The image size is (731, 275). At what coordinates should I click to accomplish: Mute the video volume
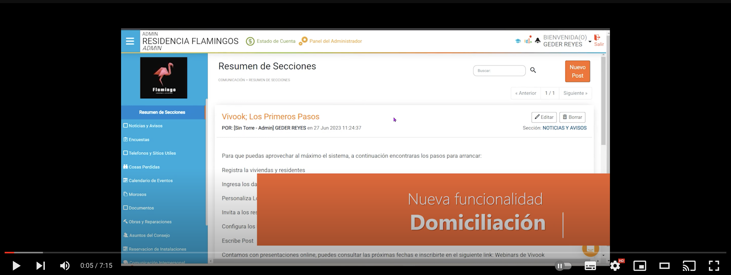point(65,266)
